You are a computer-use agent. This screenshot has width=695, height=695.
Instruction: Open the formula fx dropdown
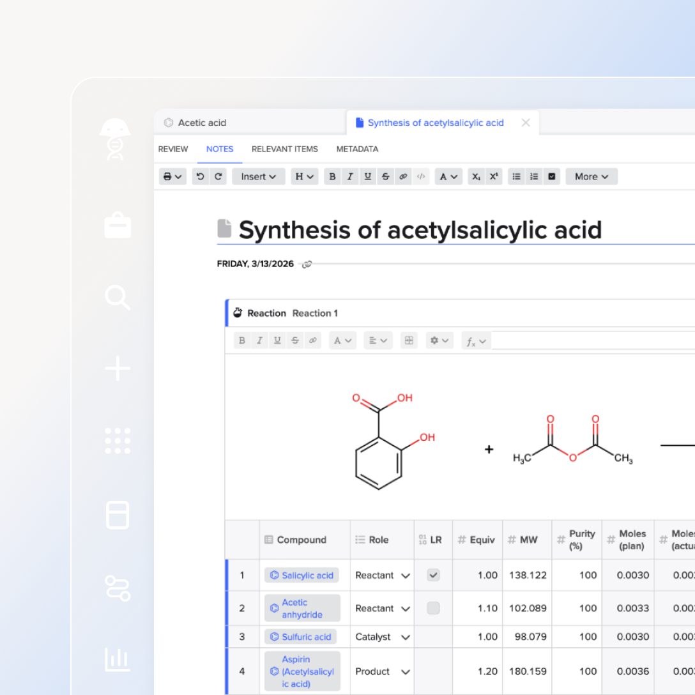[x=477, y=341]
